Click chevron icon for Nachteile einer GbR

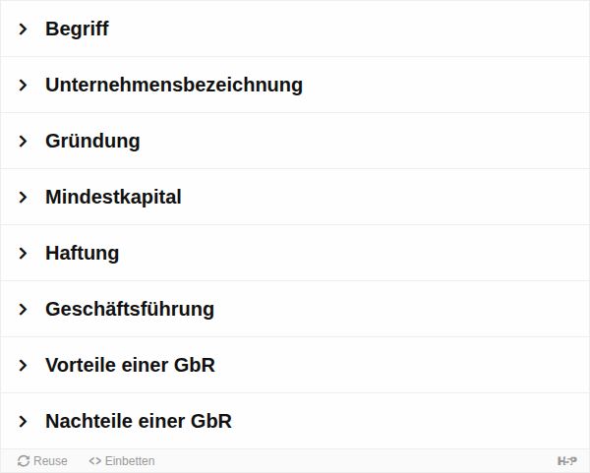[x=23, y=422]
